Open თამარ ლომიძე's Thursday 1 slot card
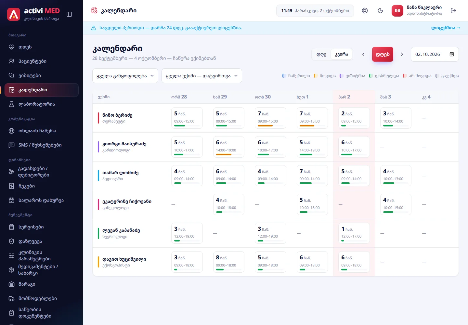This screenshot has width=468, height=325. 312,176
